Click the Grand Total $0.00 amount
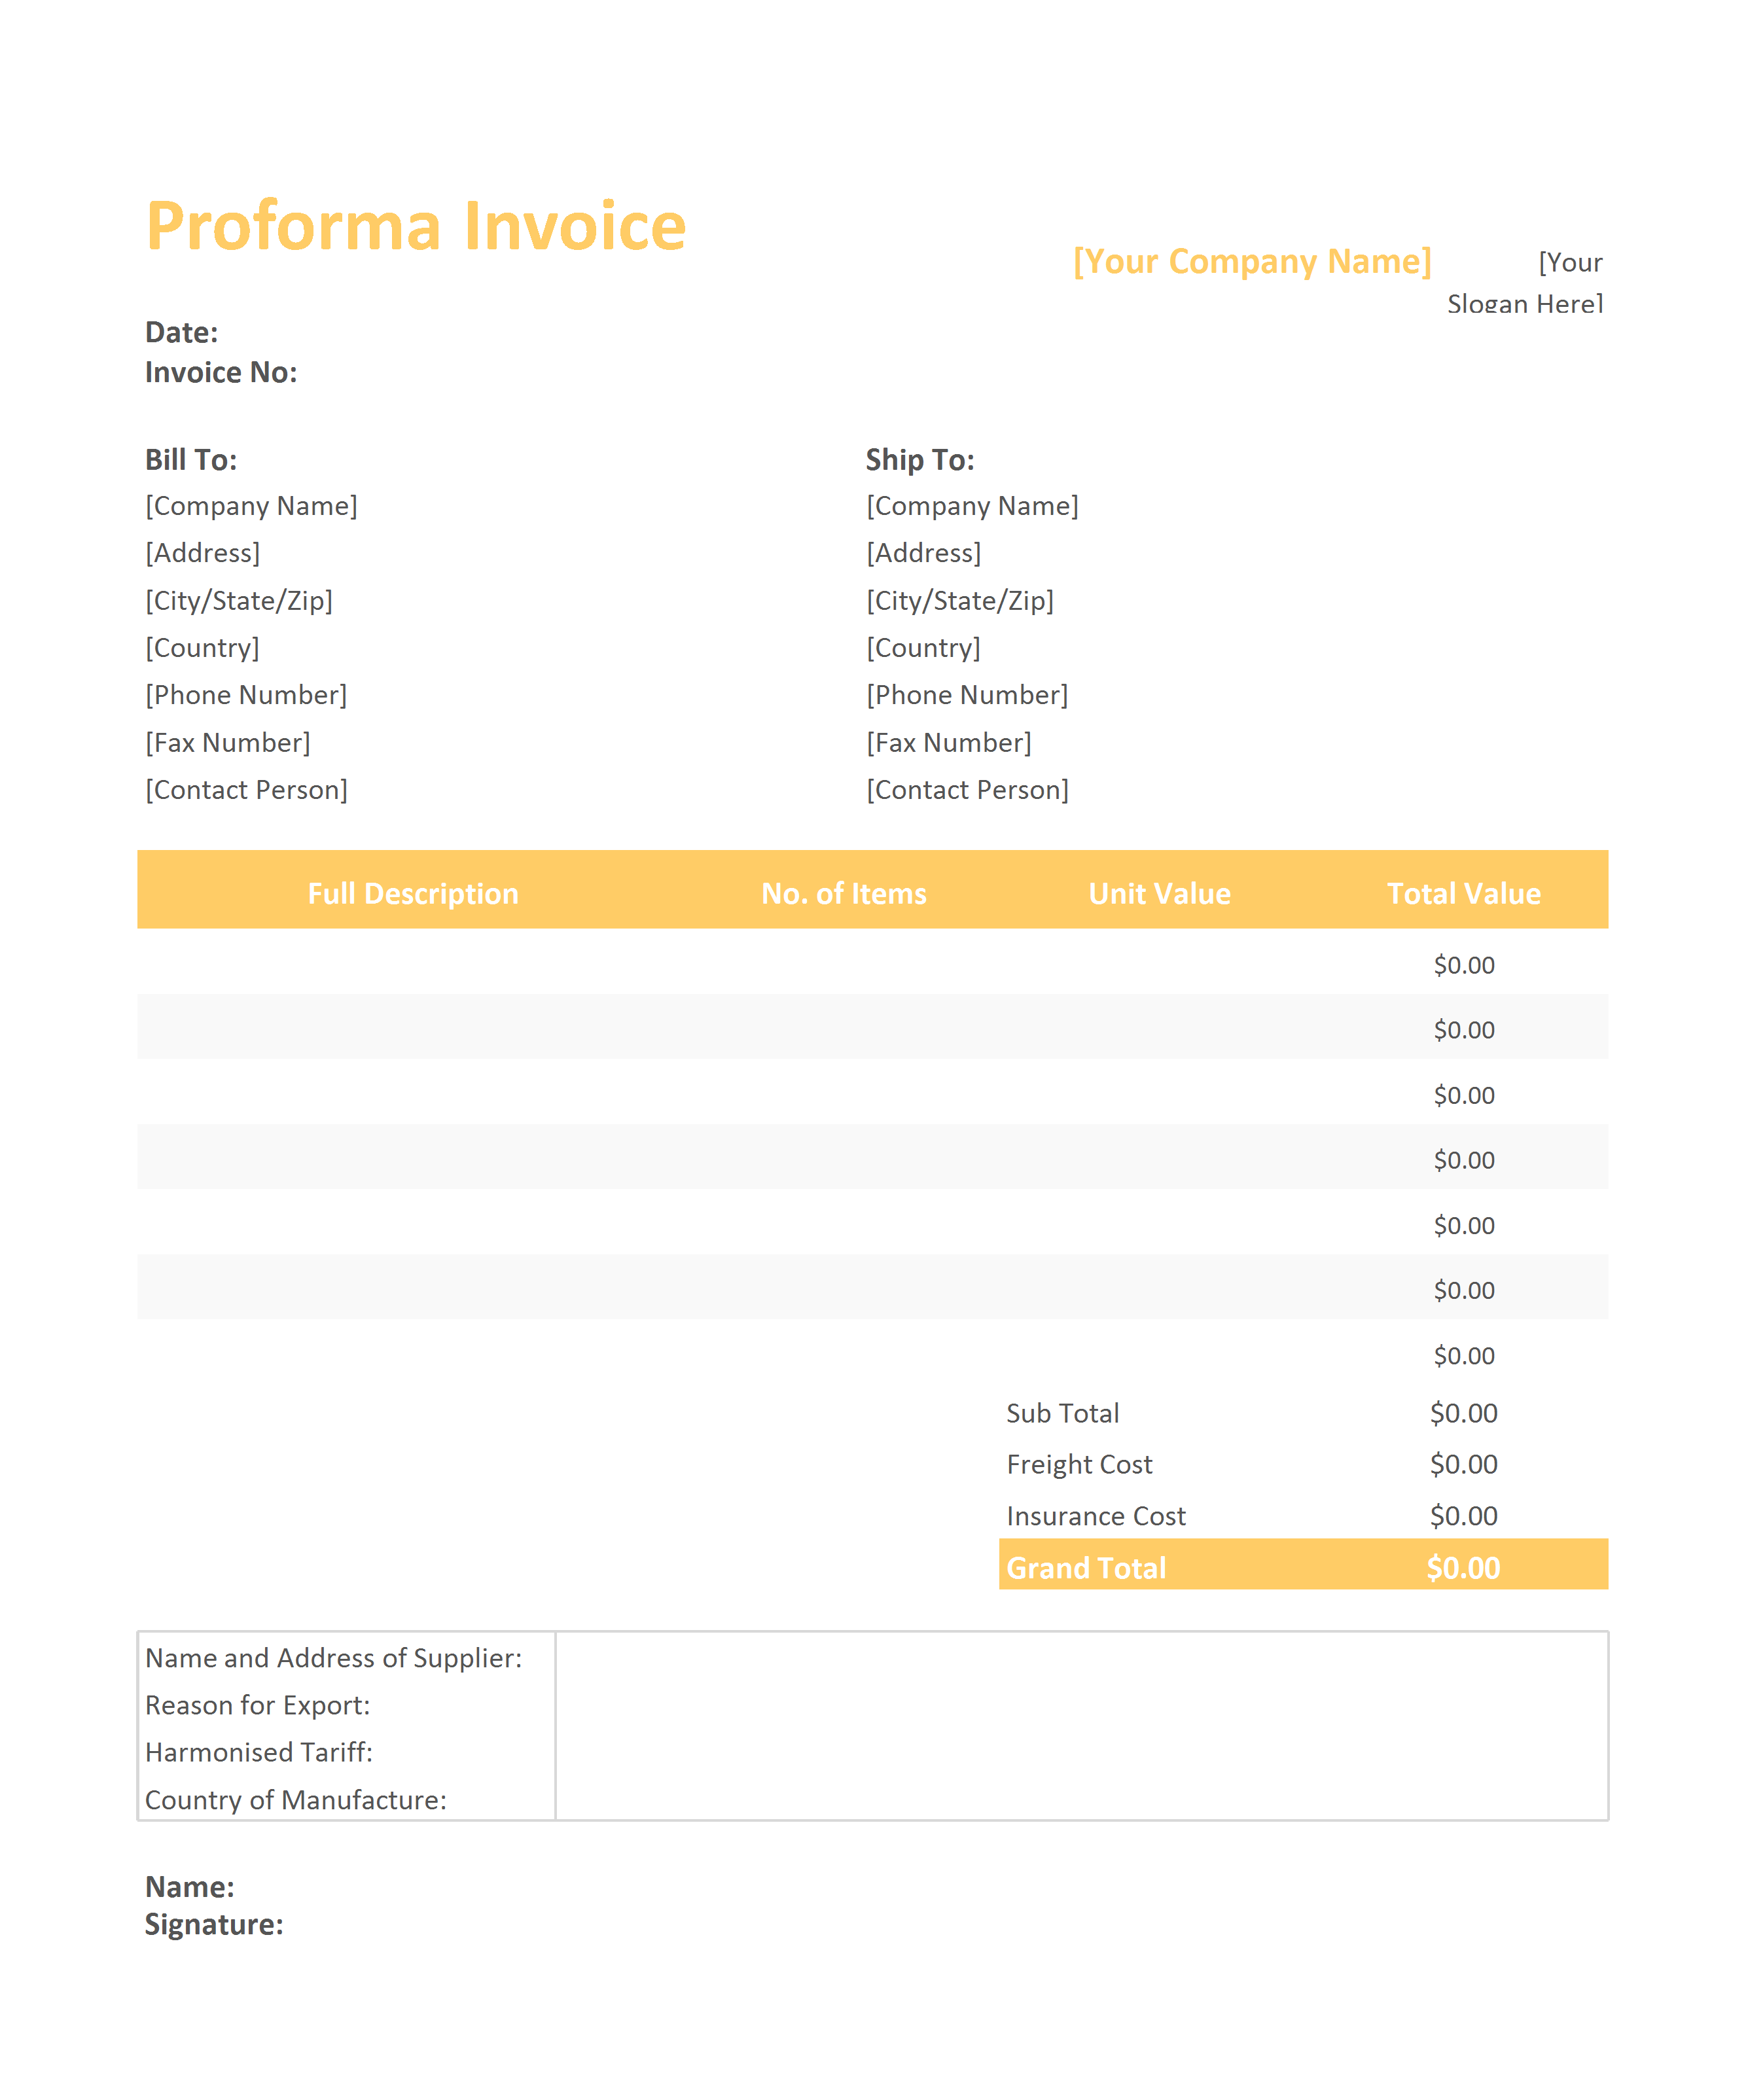Viewport: 1746px width, 2092px height. click(x=1463, y=1568)
